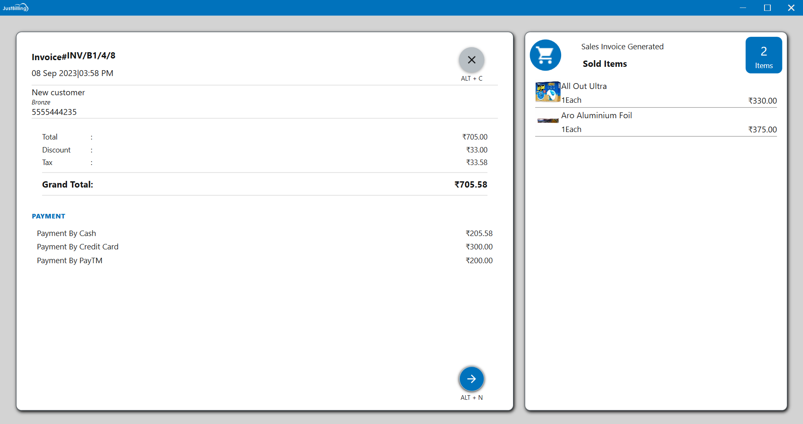Click the All Out Ultra product thumbnail
This screenshot has height=424, width=803.
tap(547, 92)
